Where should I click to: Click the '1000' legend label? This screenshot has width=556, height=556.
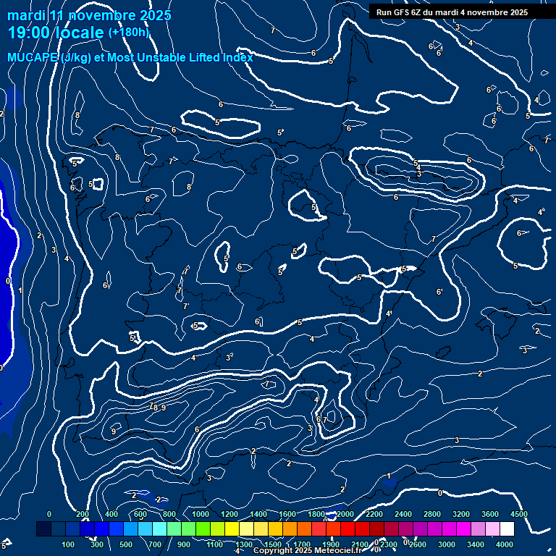point(201,514)
